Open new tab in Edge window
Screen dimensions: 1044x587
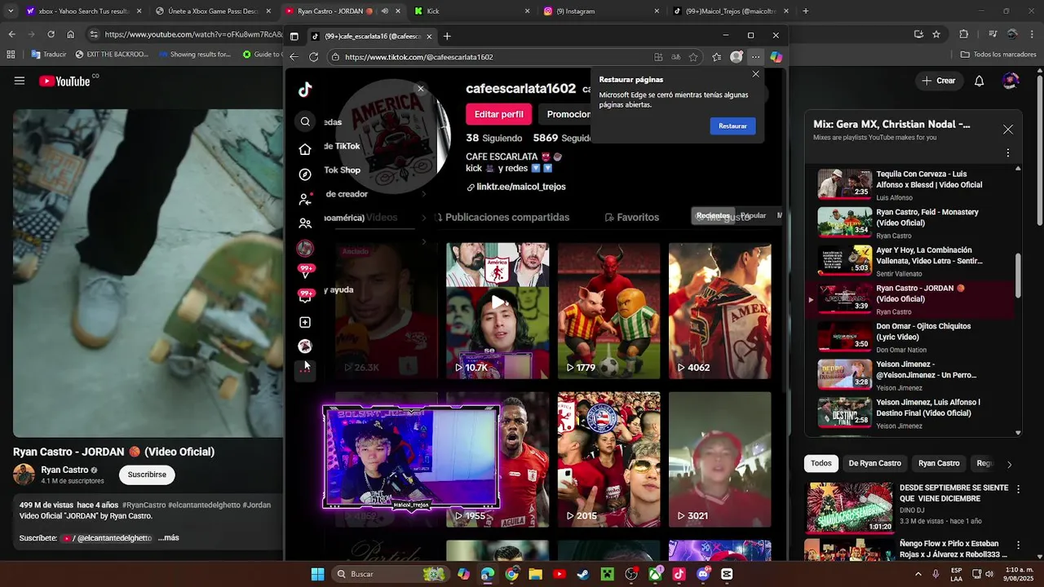[x=447, y=36]
